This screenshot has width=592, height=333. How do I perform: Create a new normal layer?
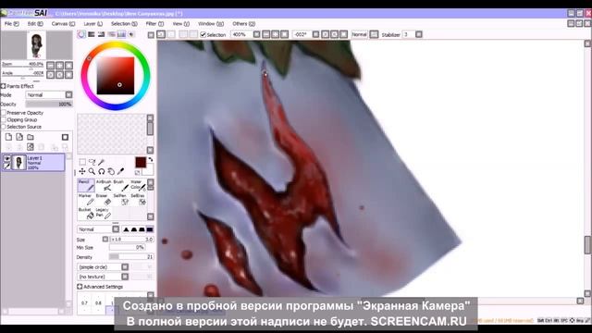coord(8,137)
